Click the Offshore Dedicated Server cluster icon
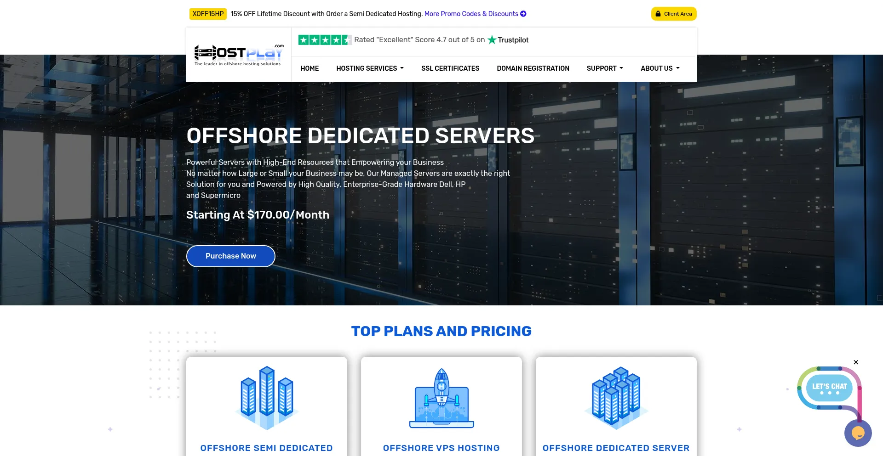The image size is (883, 456). point(616,398)
